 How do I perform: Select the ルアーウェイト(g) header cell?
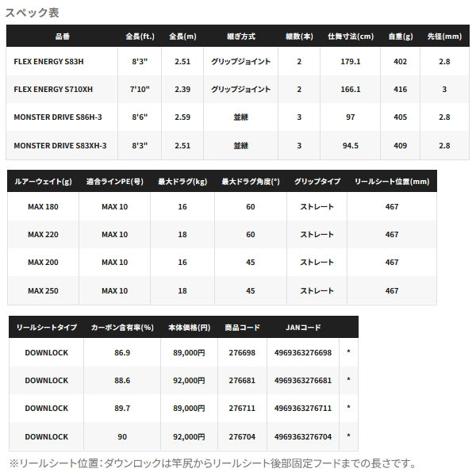(x=44, y=182)
